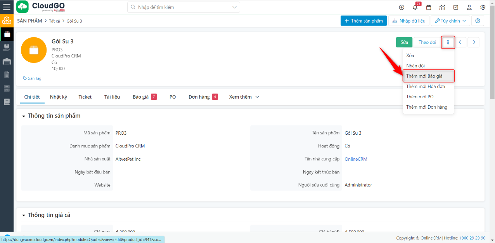This screenshot has width=495, height=243.
Task: Go to the next product record arrow
Action: [474, 42]
